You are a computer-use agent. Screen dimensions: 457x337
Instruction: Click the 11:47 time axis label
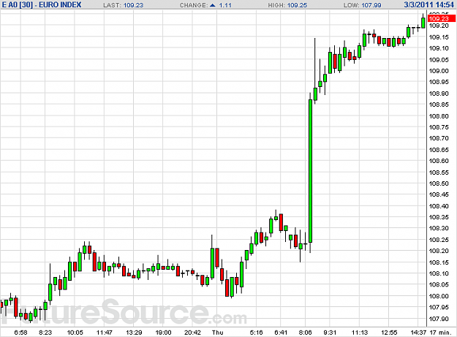105,333
